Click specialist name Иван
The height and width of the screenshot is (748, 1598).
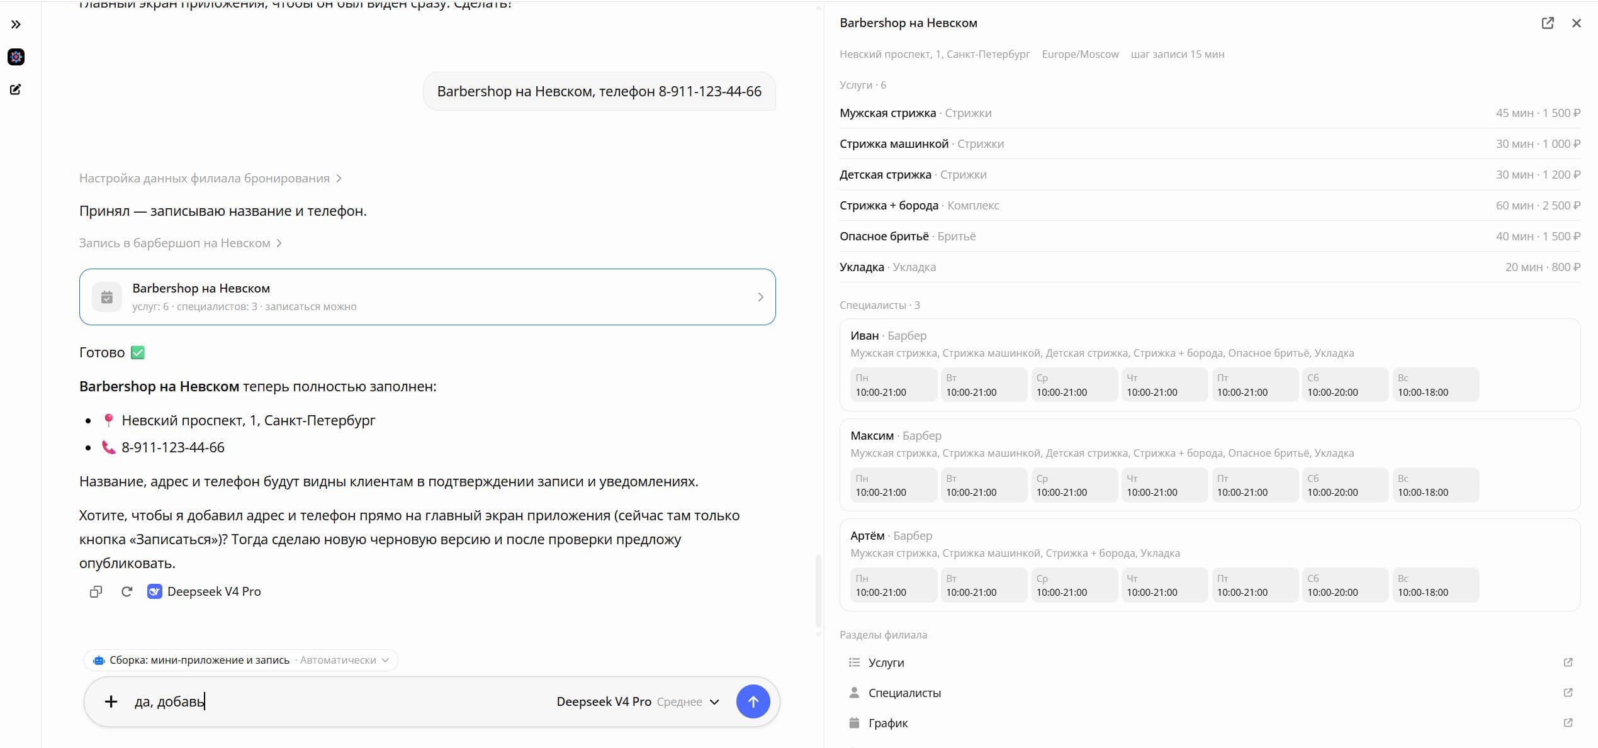(864, 336)
